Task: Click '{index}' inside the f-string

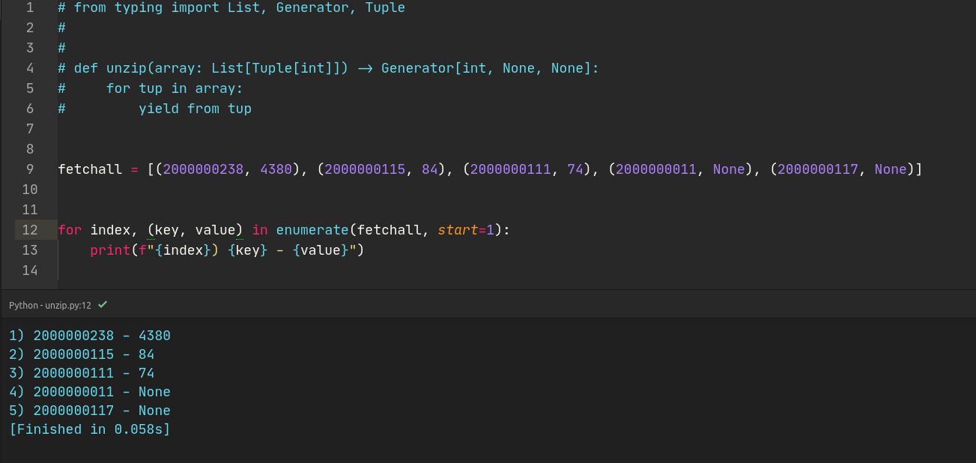Action: (183, 250)
